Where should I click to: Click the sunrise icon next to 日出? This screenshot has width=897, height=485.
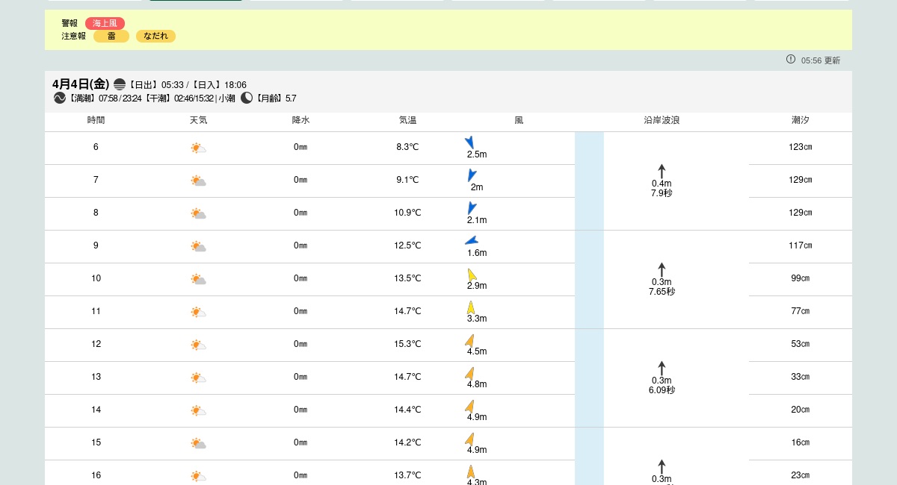tap(120, 84)
